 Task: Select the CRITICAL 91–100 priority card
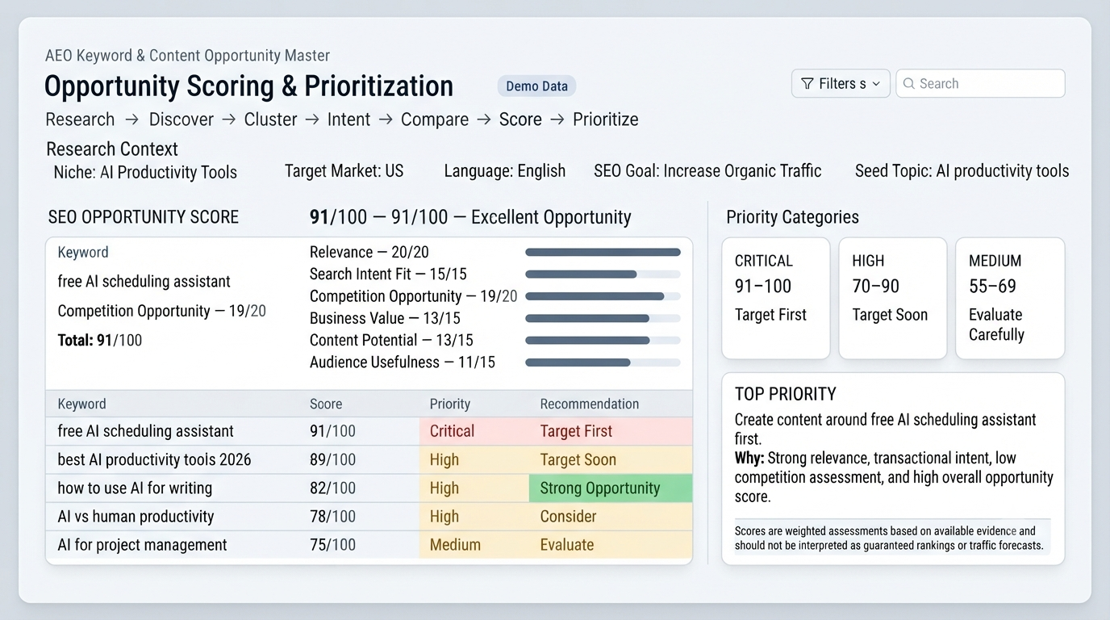tap(775, 298)
